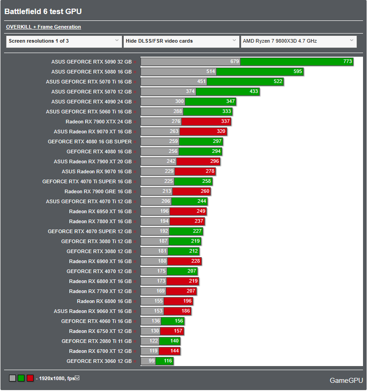Click the Radeon RX 6700 XT 12 GB label

click(100, 352)
